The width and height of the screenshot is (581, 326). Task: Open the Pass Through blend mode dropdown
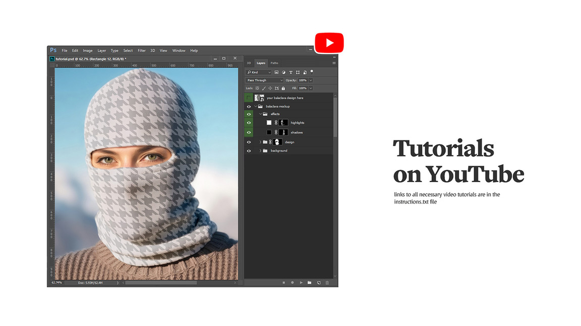(x=265, y=80)
